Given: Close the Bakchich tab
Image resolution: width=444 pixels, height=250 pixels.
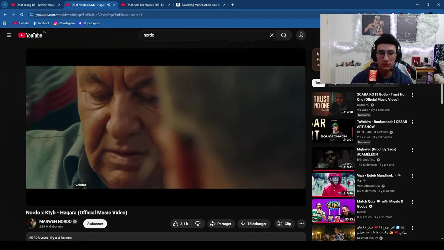Looking at the screenshot, I should click(x=224, y=5).
